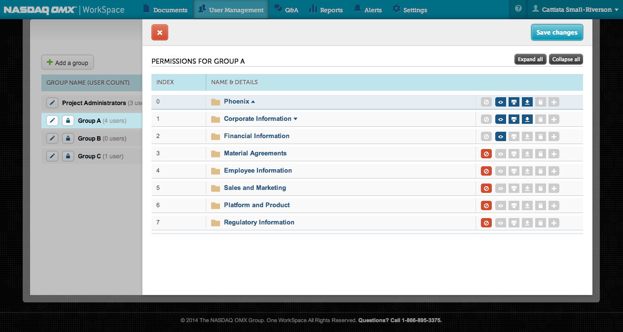Click the NASDAQ OMX WorkSpace logo
This screenshot has width=623, height=332.
click(x=64, y=9)
